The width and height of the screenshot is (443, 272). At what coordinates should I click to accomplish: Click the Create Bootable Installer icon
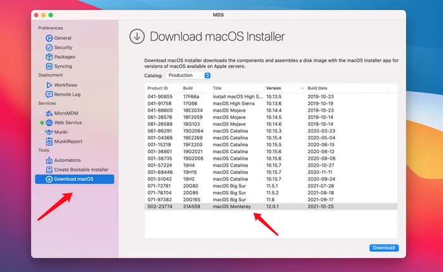tap(49, 170)
